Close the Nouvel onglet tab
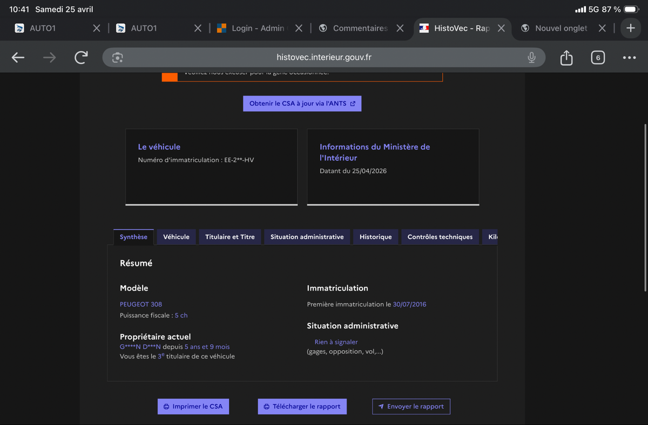This screenshot has height=425, width=648. [x=603, y=28]
